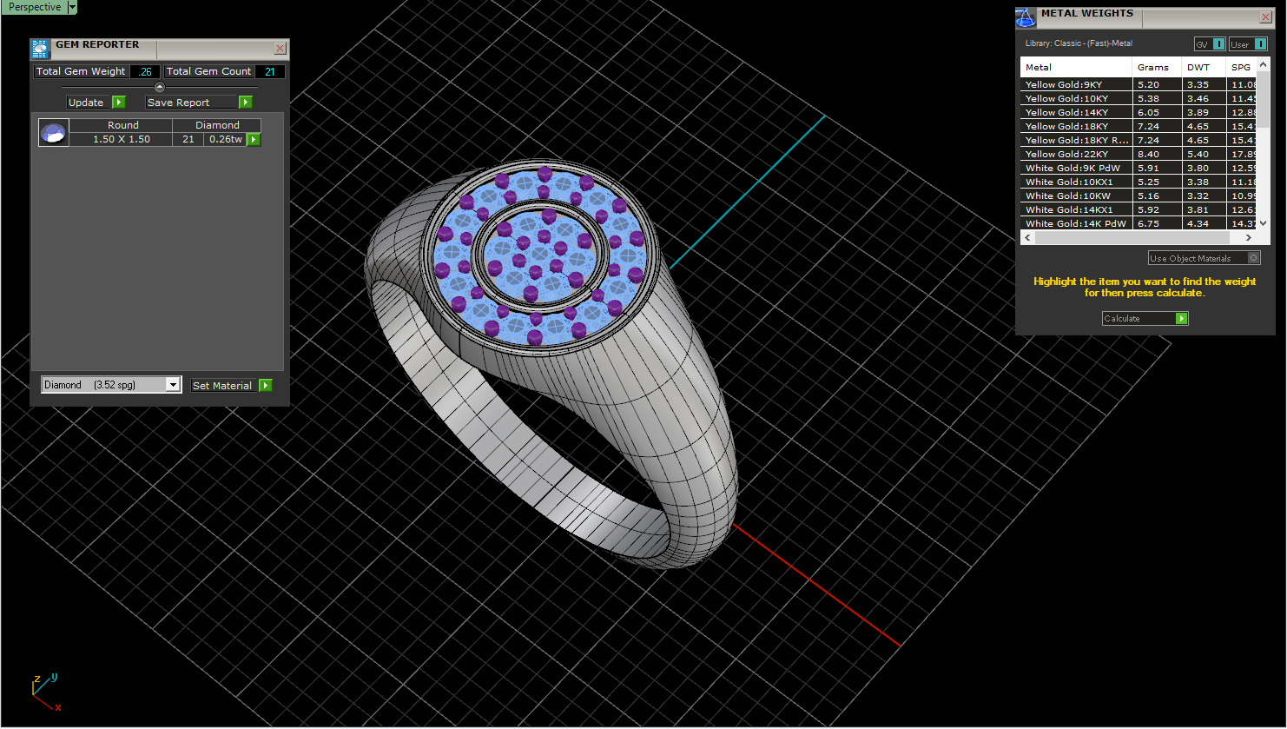Click the metal list scroll right arrow
Viewport: 1287px width, 729px height.
click(1250, 237)
